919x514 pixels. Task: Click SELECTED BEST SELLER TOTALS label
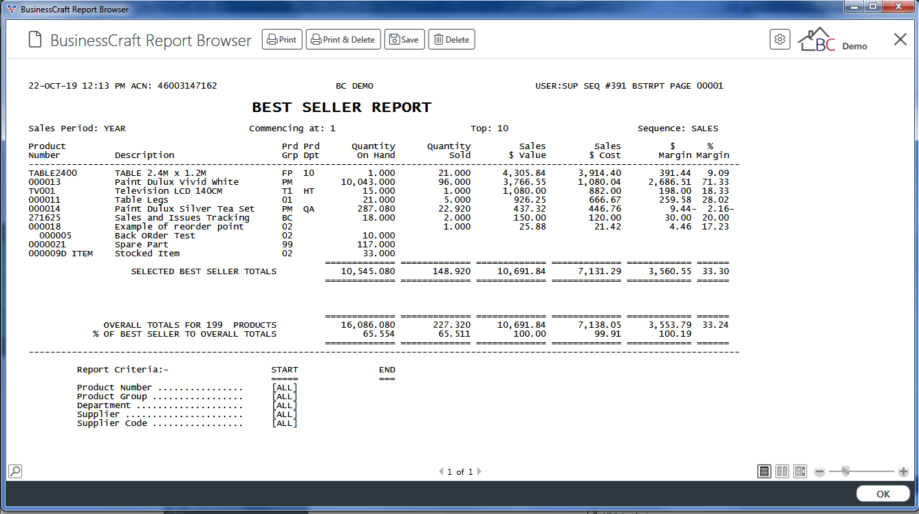pyautogui.click(x=204, y=271)
